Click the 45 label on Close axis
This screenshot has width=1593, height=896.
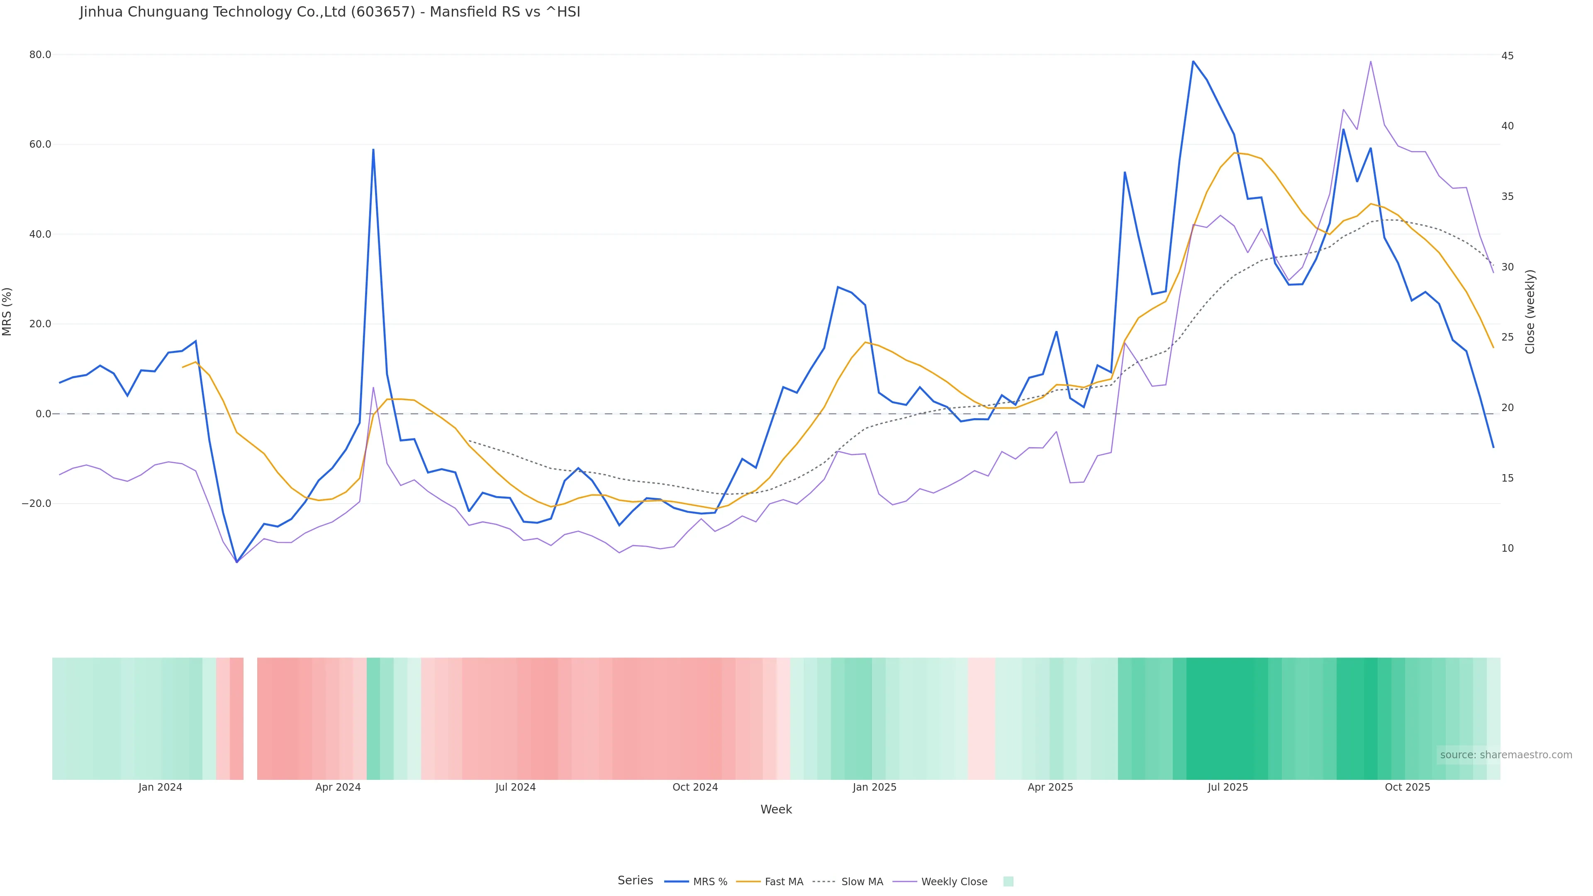pos(1507,56)
